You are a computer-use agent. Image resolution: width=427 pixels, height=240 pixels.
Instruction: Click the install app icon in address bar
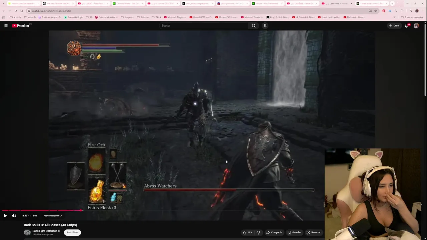coord(370,11)
